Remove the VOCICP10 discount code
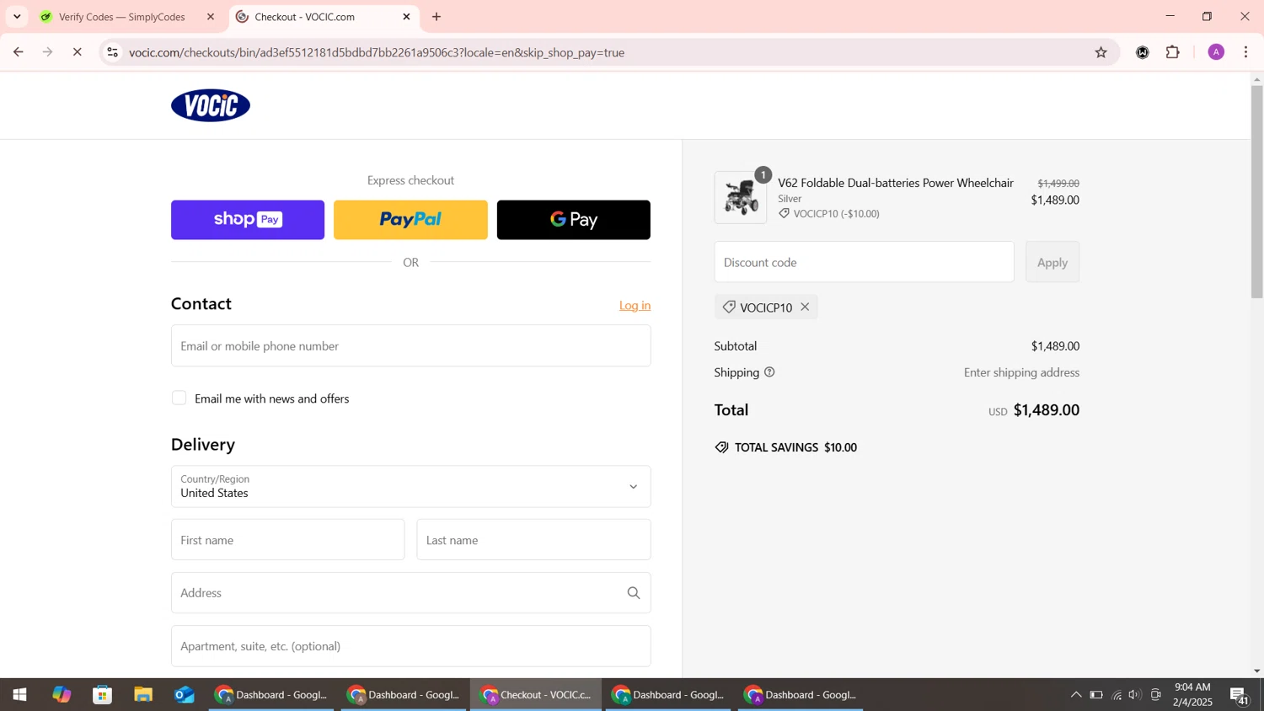The width and height of the screenshot is (1264, 711). [x=805, y=307]
